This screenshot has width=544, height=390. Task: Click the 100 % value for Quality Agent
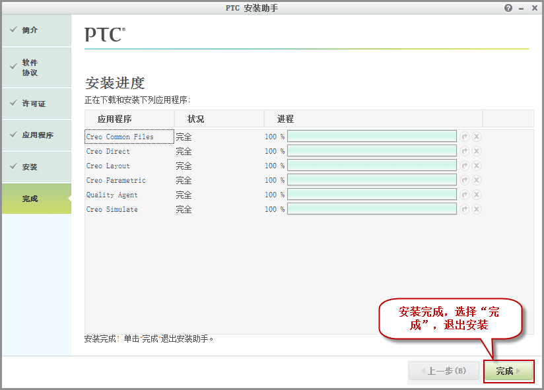275,195
